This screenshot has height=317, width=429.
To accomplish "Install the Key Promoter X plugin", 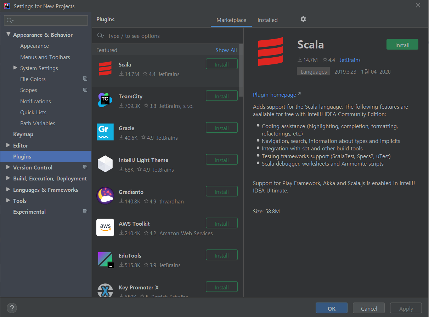I will [222, 287].
